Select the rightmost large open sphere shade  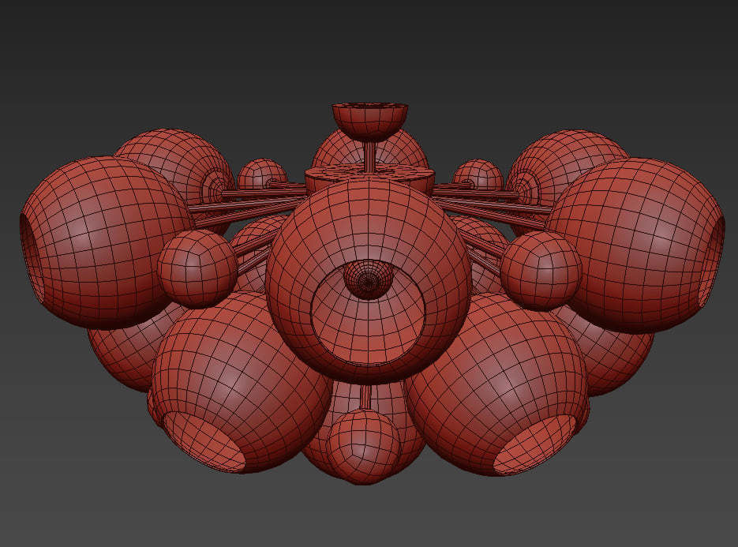tap(635, 245)
